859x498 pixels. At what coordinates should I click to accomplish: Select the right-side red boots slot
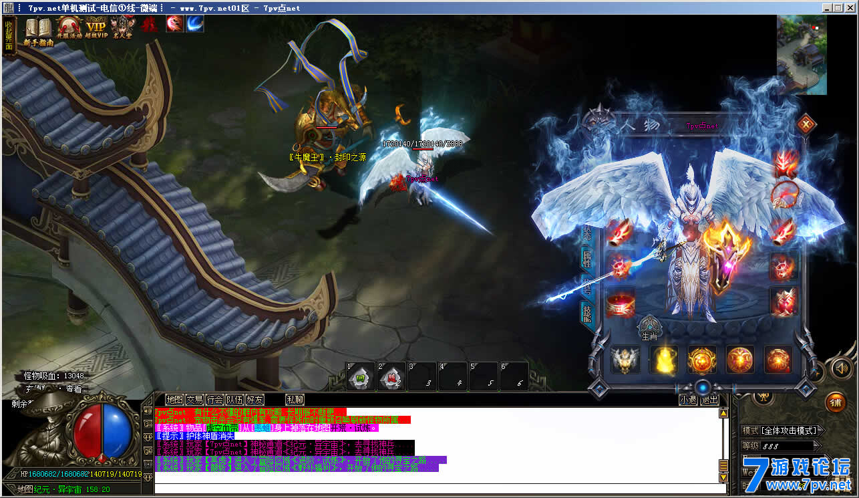784,301
